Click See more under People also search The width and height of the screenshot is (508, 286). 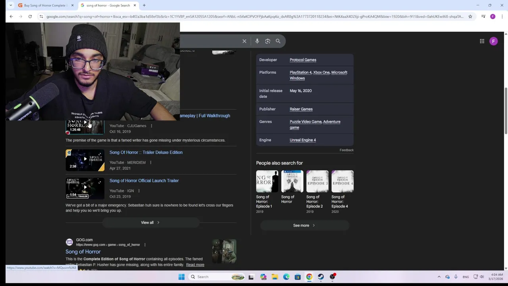click(304, 225)
